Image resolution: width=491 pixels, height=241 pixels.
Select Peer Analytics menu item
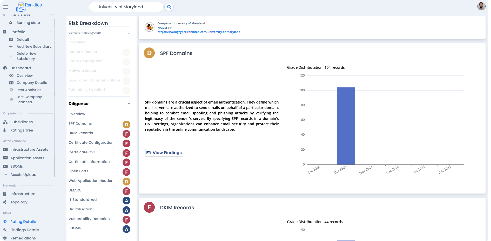click(x=29, y=90)
